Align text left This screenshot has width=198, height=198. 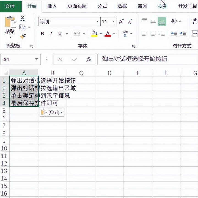pos(144,34)
